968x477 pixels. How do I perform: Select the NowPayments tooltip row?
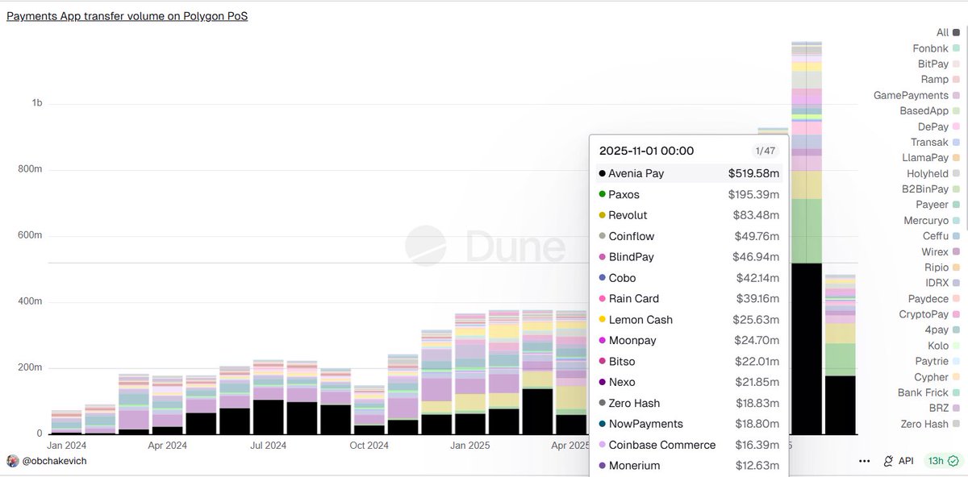[x=689, y=424]
